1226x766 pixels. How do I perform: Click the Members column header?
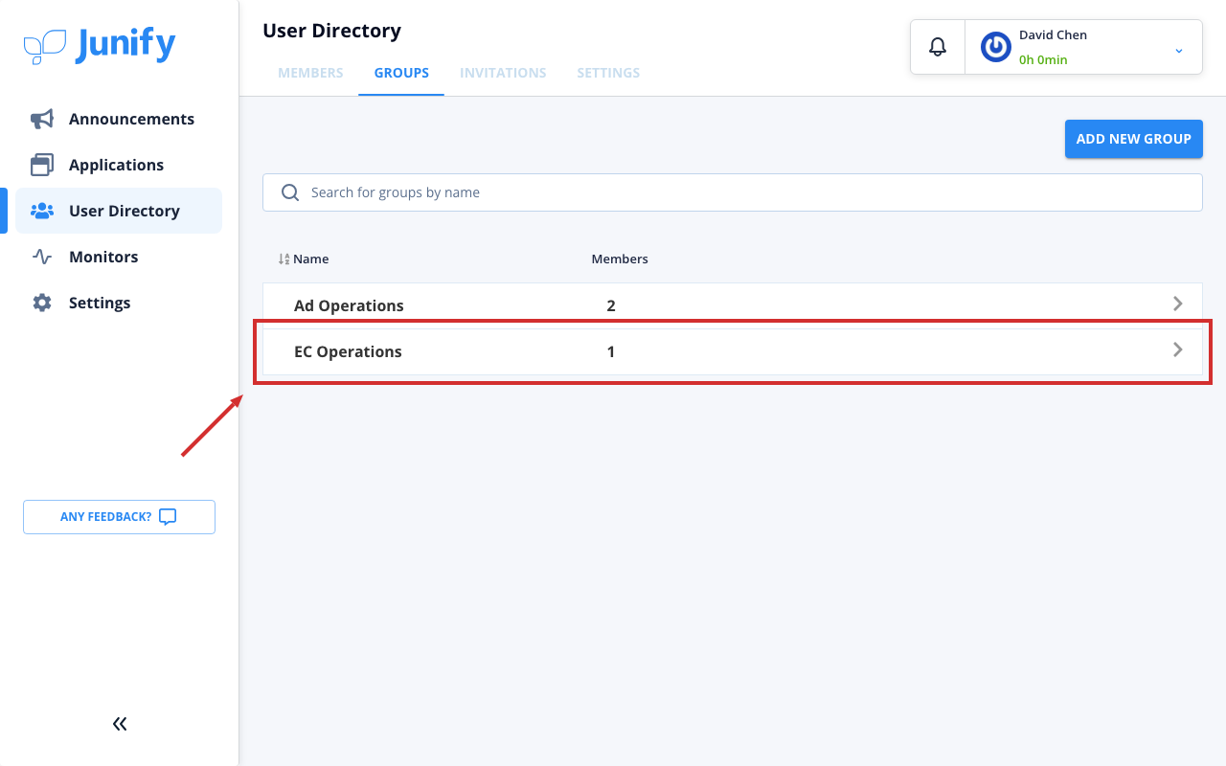click(x=620, y=259)
